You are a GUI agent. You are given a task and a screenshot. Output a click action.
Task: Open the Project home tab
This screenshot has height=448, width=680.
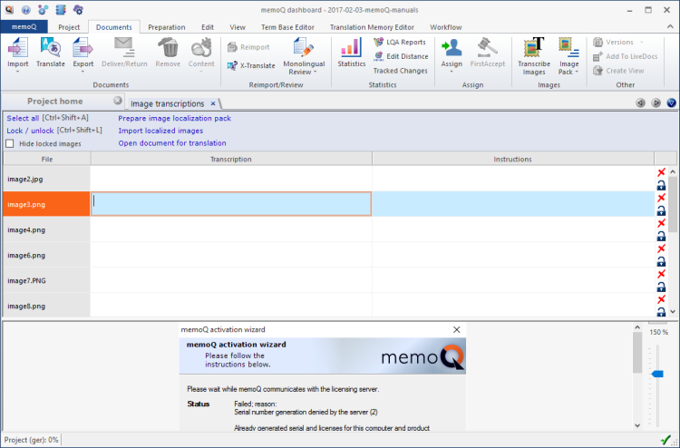click(x=54, y=102)
